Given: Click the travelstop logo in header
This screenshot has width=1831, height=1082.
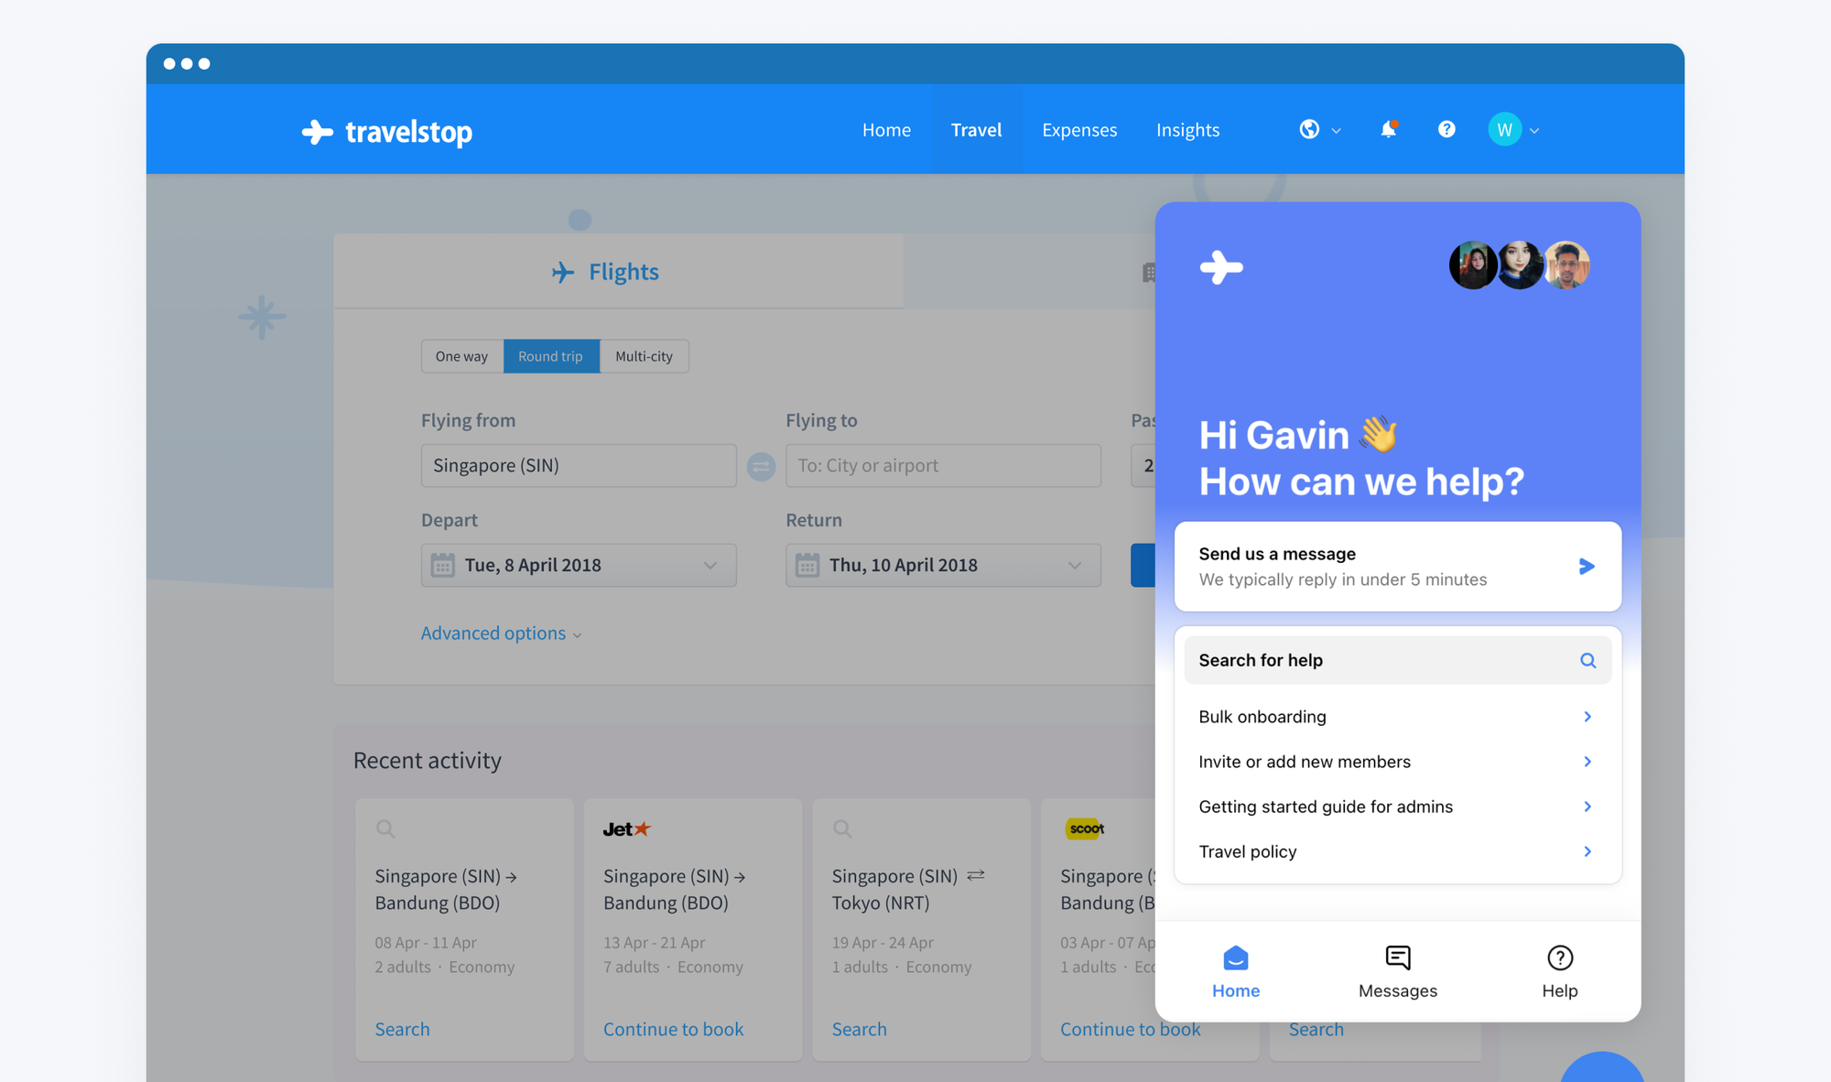Looking at the screenshot, I should point(387,132).
